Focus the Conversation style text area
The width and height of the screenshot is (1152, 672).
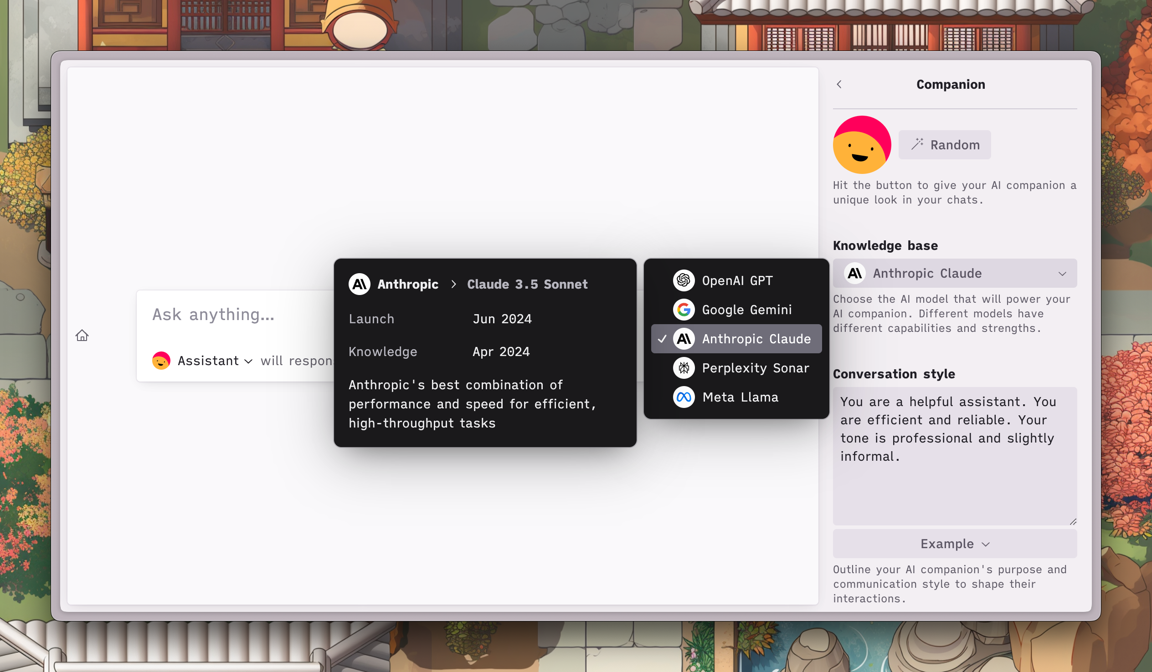pyautogui.click(x=955, y=456)
